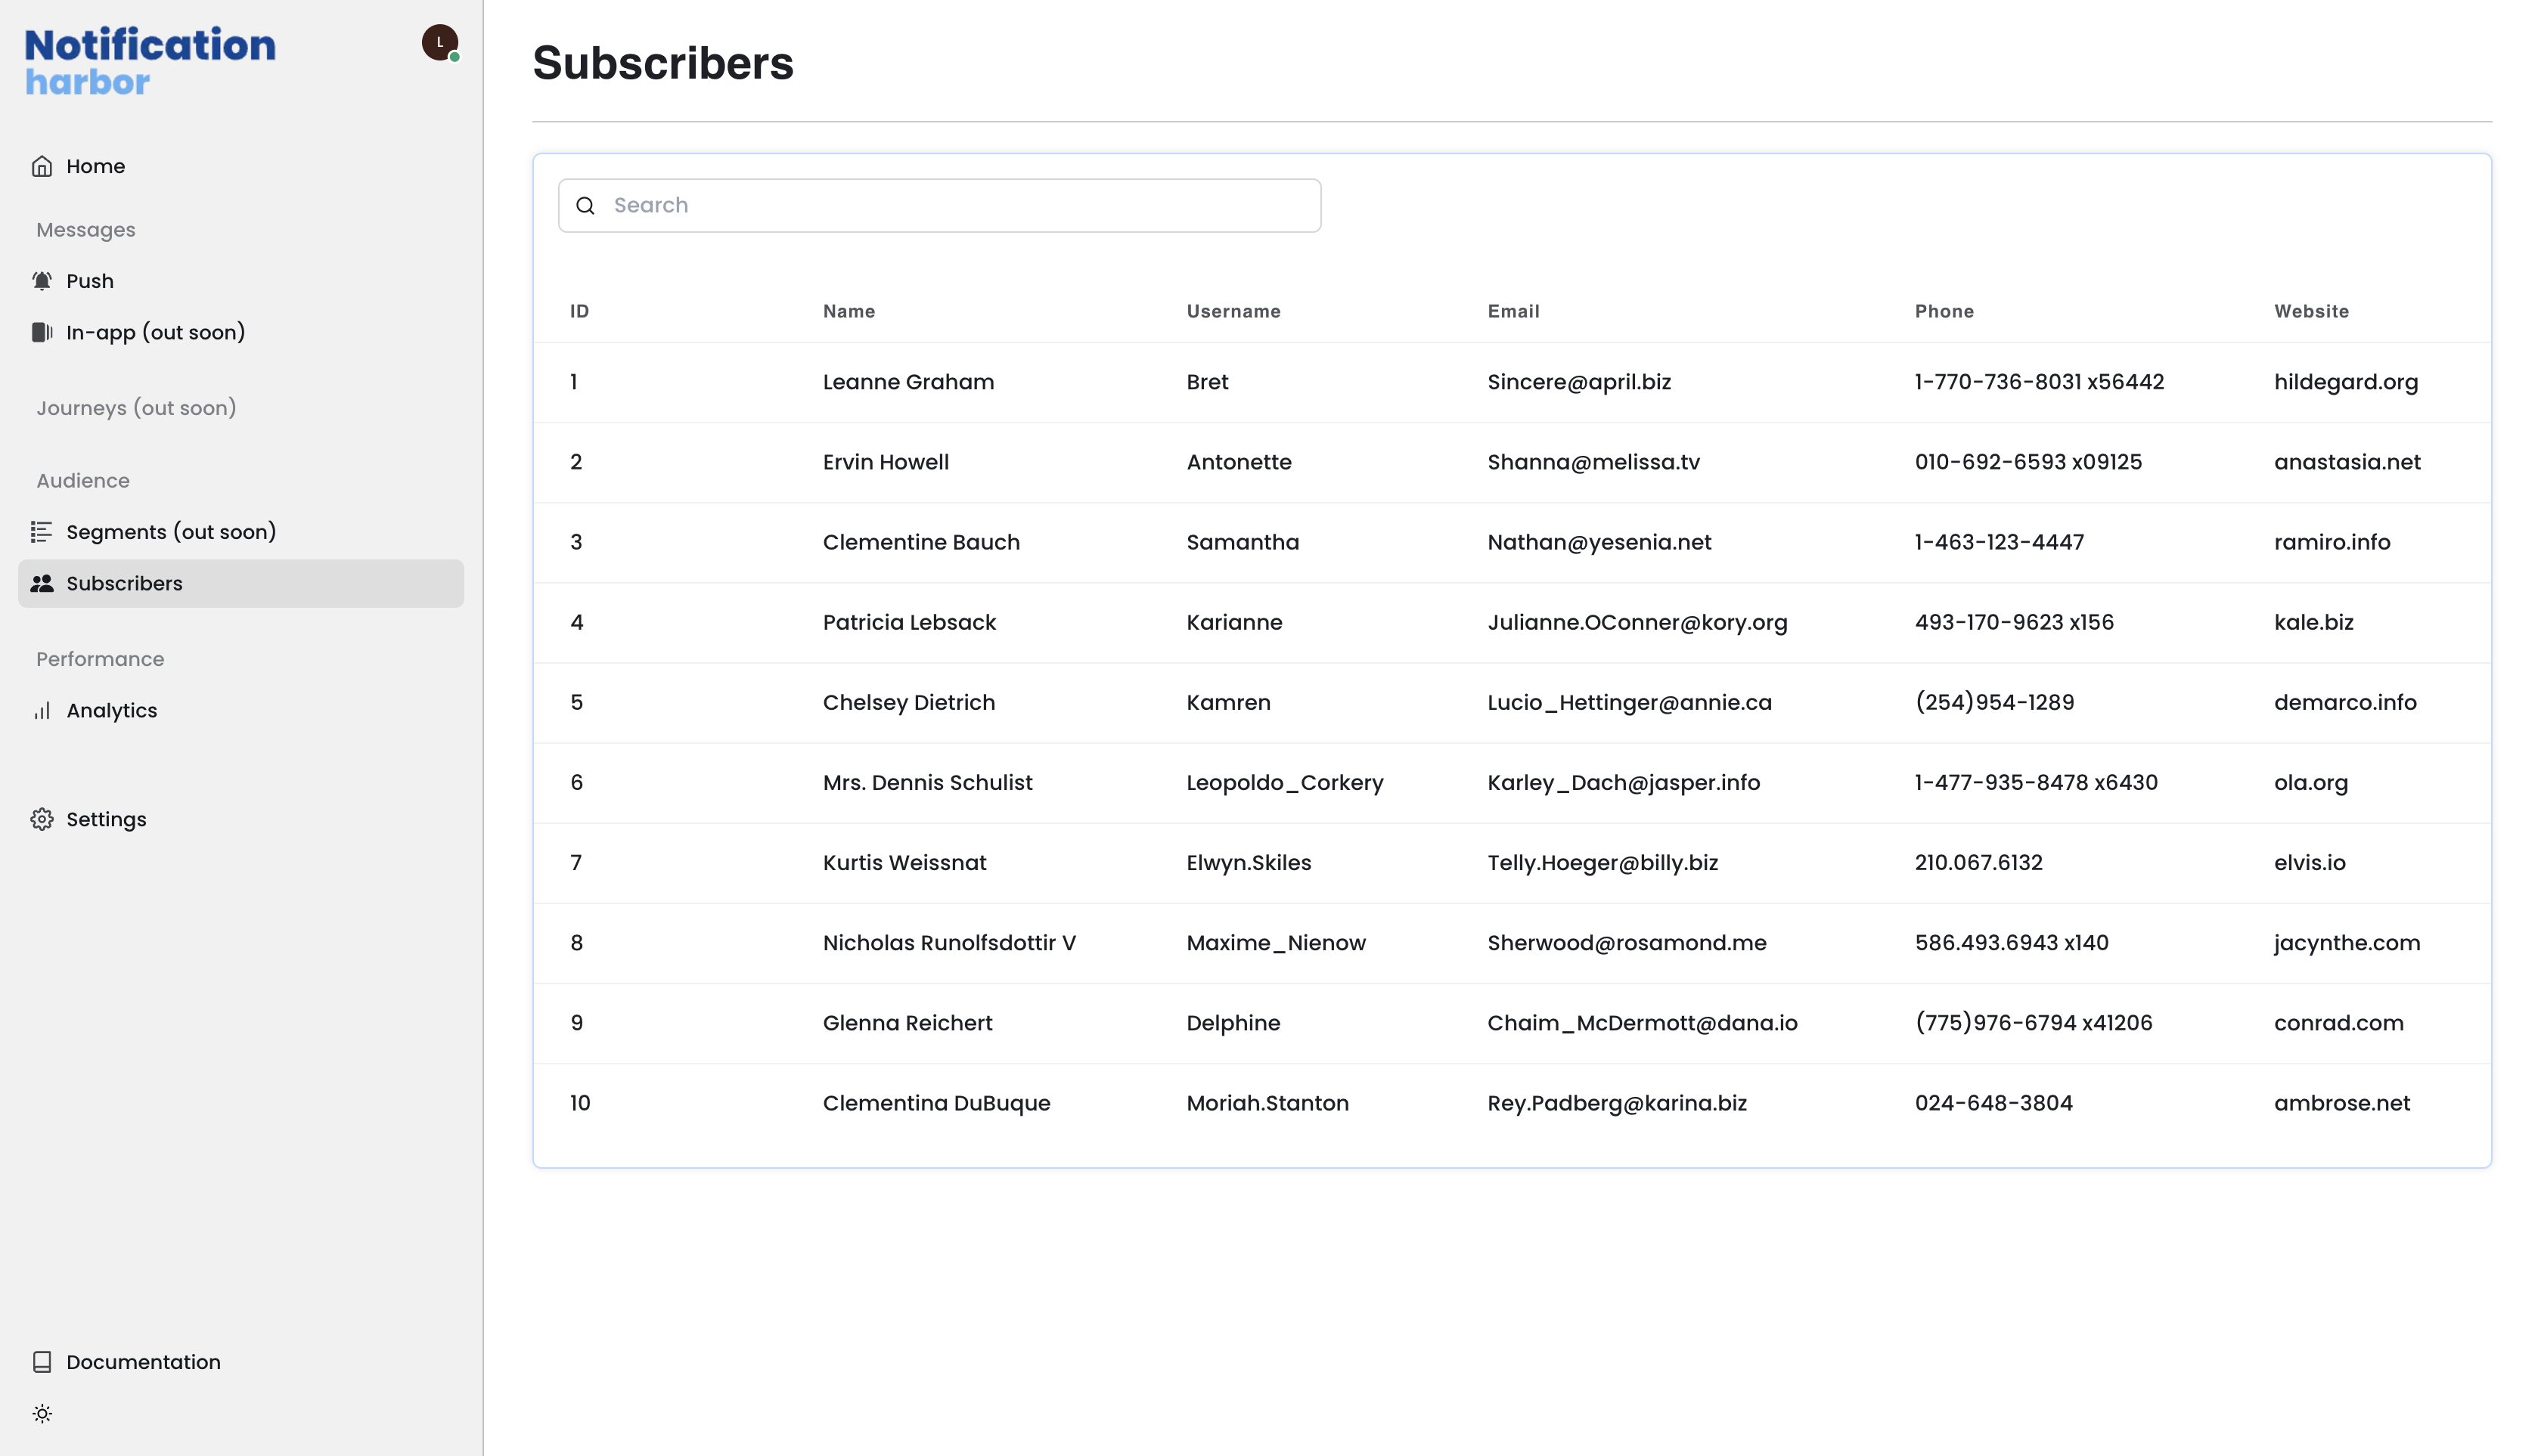Open the user avatar menu
The image size is (2541, 1456).
click(440, 43)
